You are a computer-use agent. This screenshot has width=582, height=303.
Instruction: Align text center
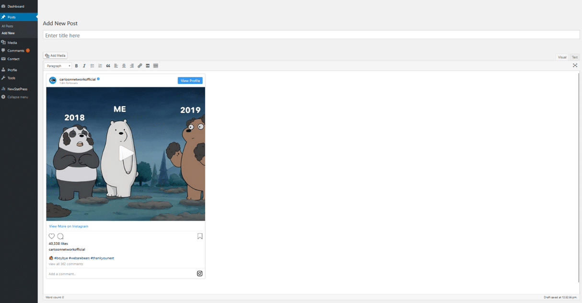click(124, 66)
